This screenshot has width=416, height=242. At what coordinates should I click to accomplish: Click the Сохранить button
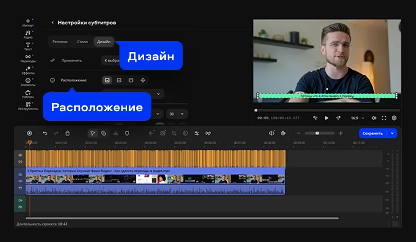373,133
